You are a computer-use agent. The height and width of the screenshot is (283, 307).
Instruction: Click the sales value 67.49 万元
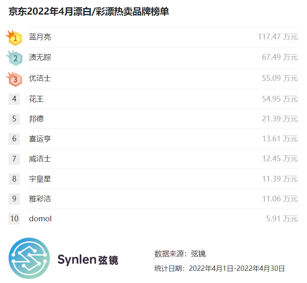click(280, 57)
